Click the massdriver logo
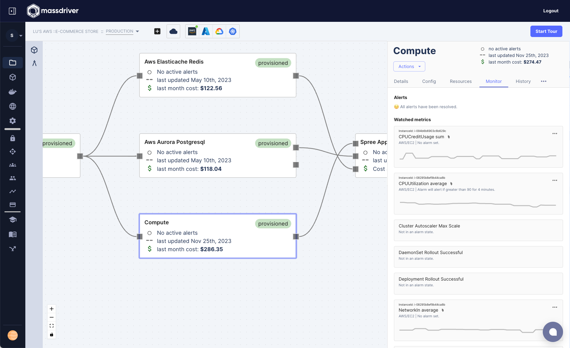This screenshot has height=348, width=570. 53,11
